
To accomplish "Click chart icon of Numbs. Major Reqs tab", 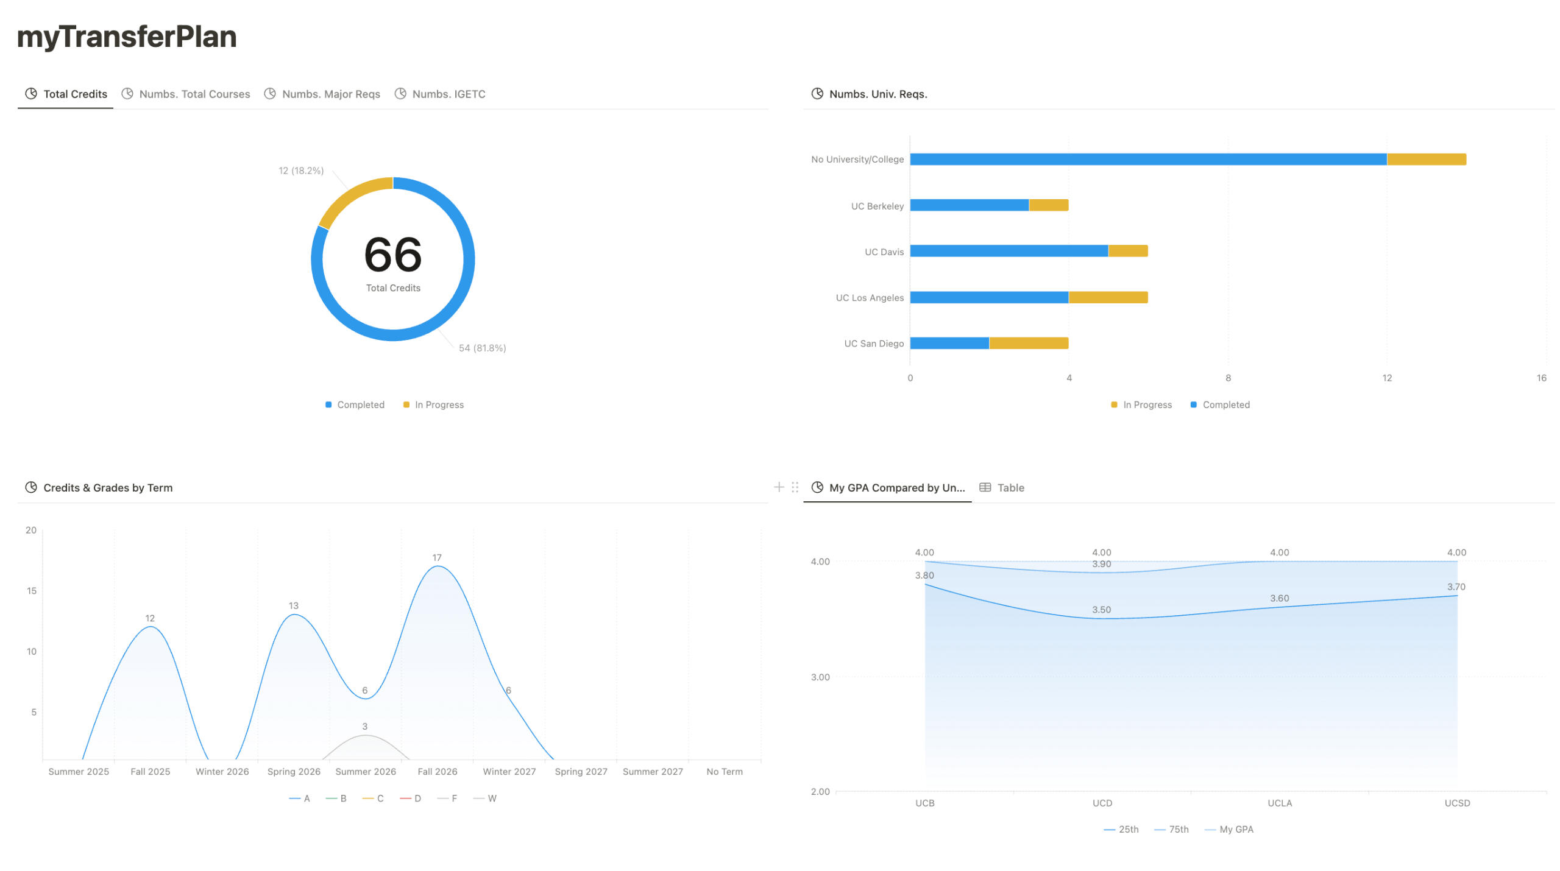I will tap(269, 94).
